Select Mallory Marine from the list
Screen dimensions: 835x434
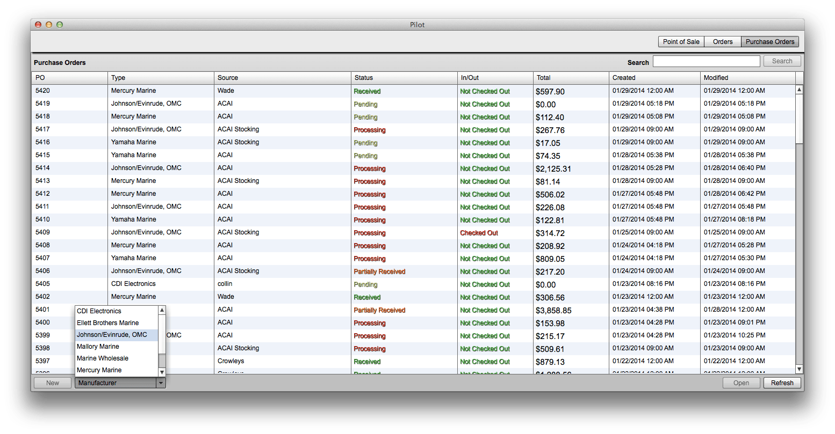98,347
